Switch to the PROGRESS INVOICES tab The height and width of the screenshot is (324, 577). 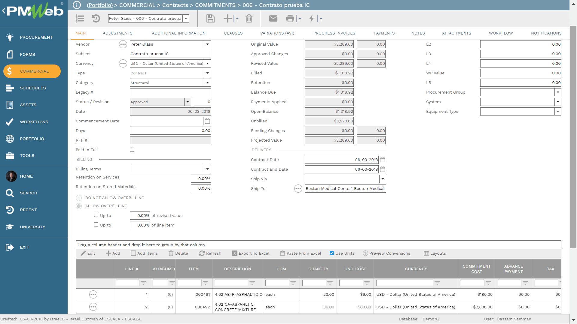click(334, 33)
